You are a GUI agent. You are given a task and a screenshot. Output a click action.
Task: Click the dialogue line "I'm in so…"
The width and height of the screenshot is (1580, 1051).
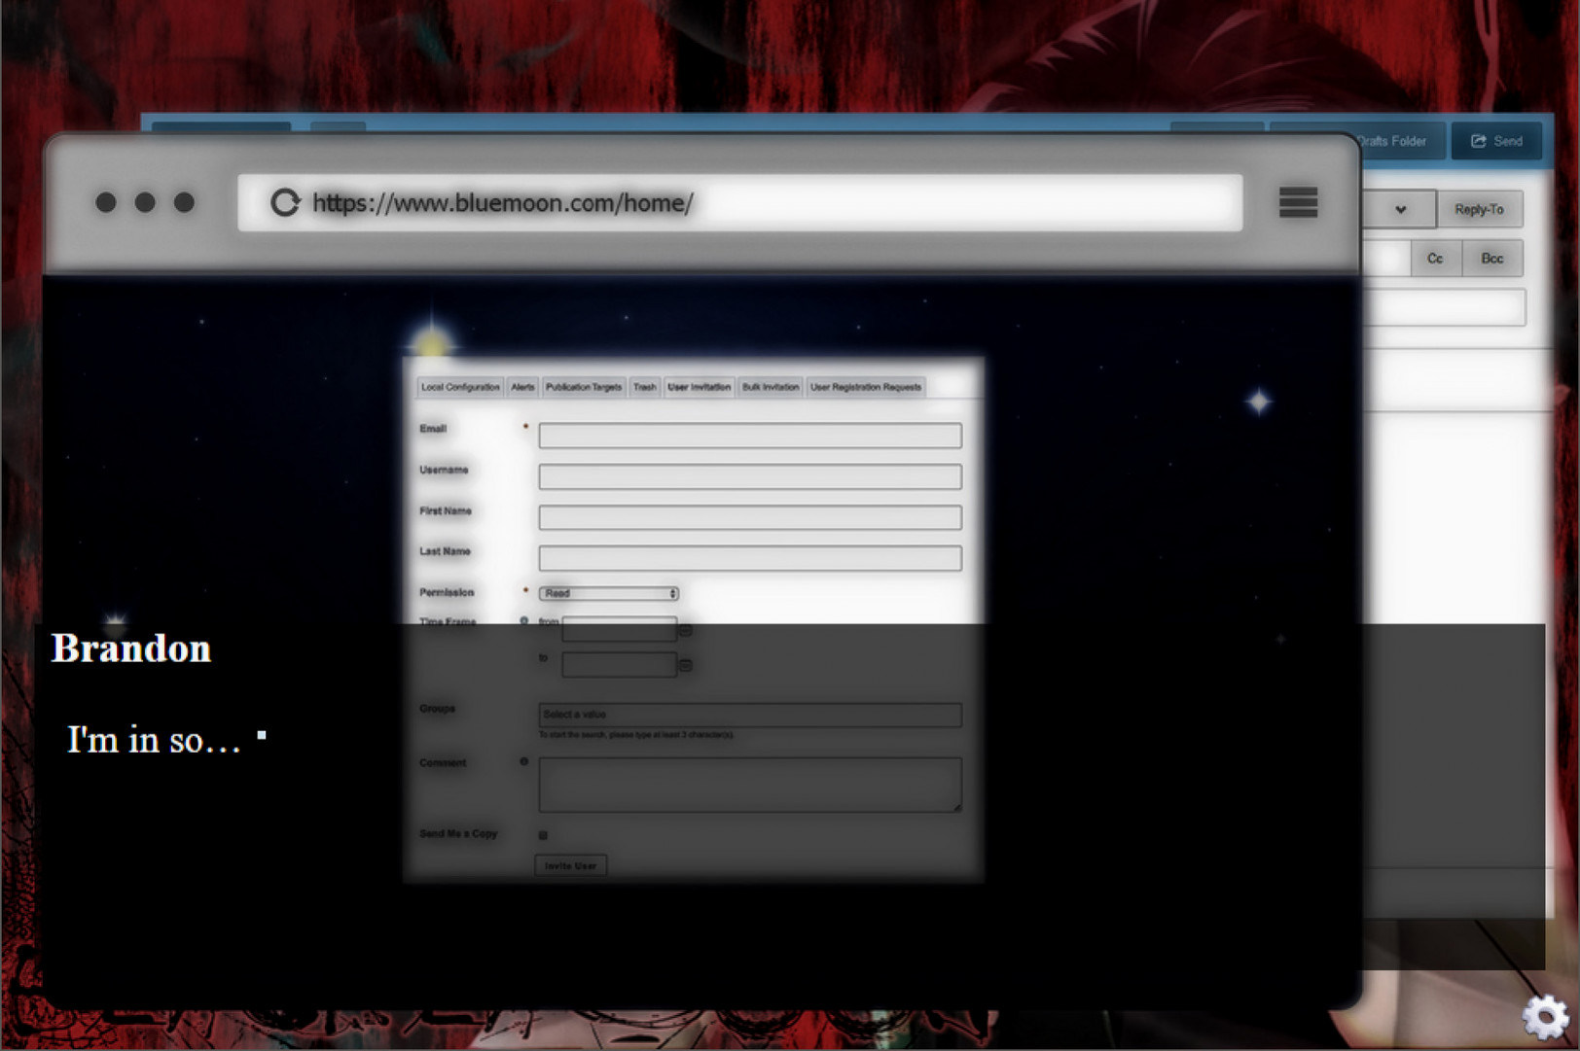pyautogui.click(x=154, y=740)
